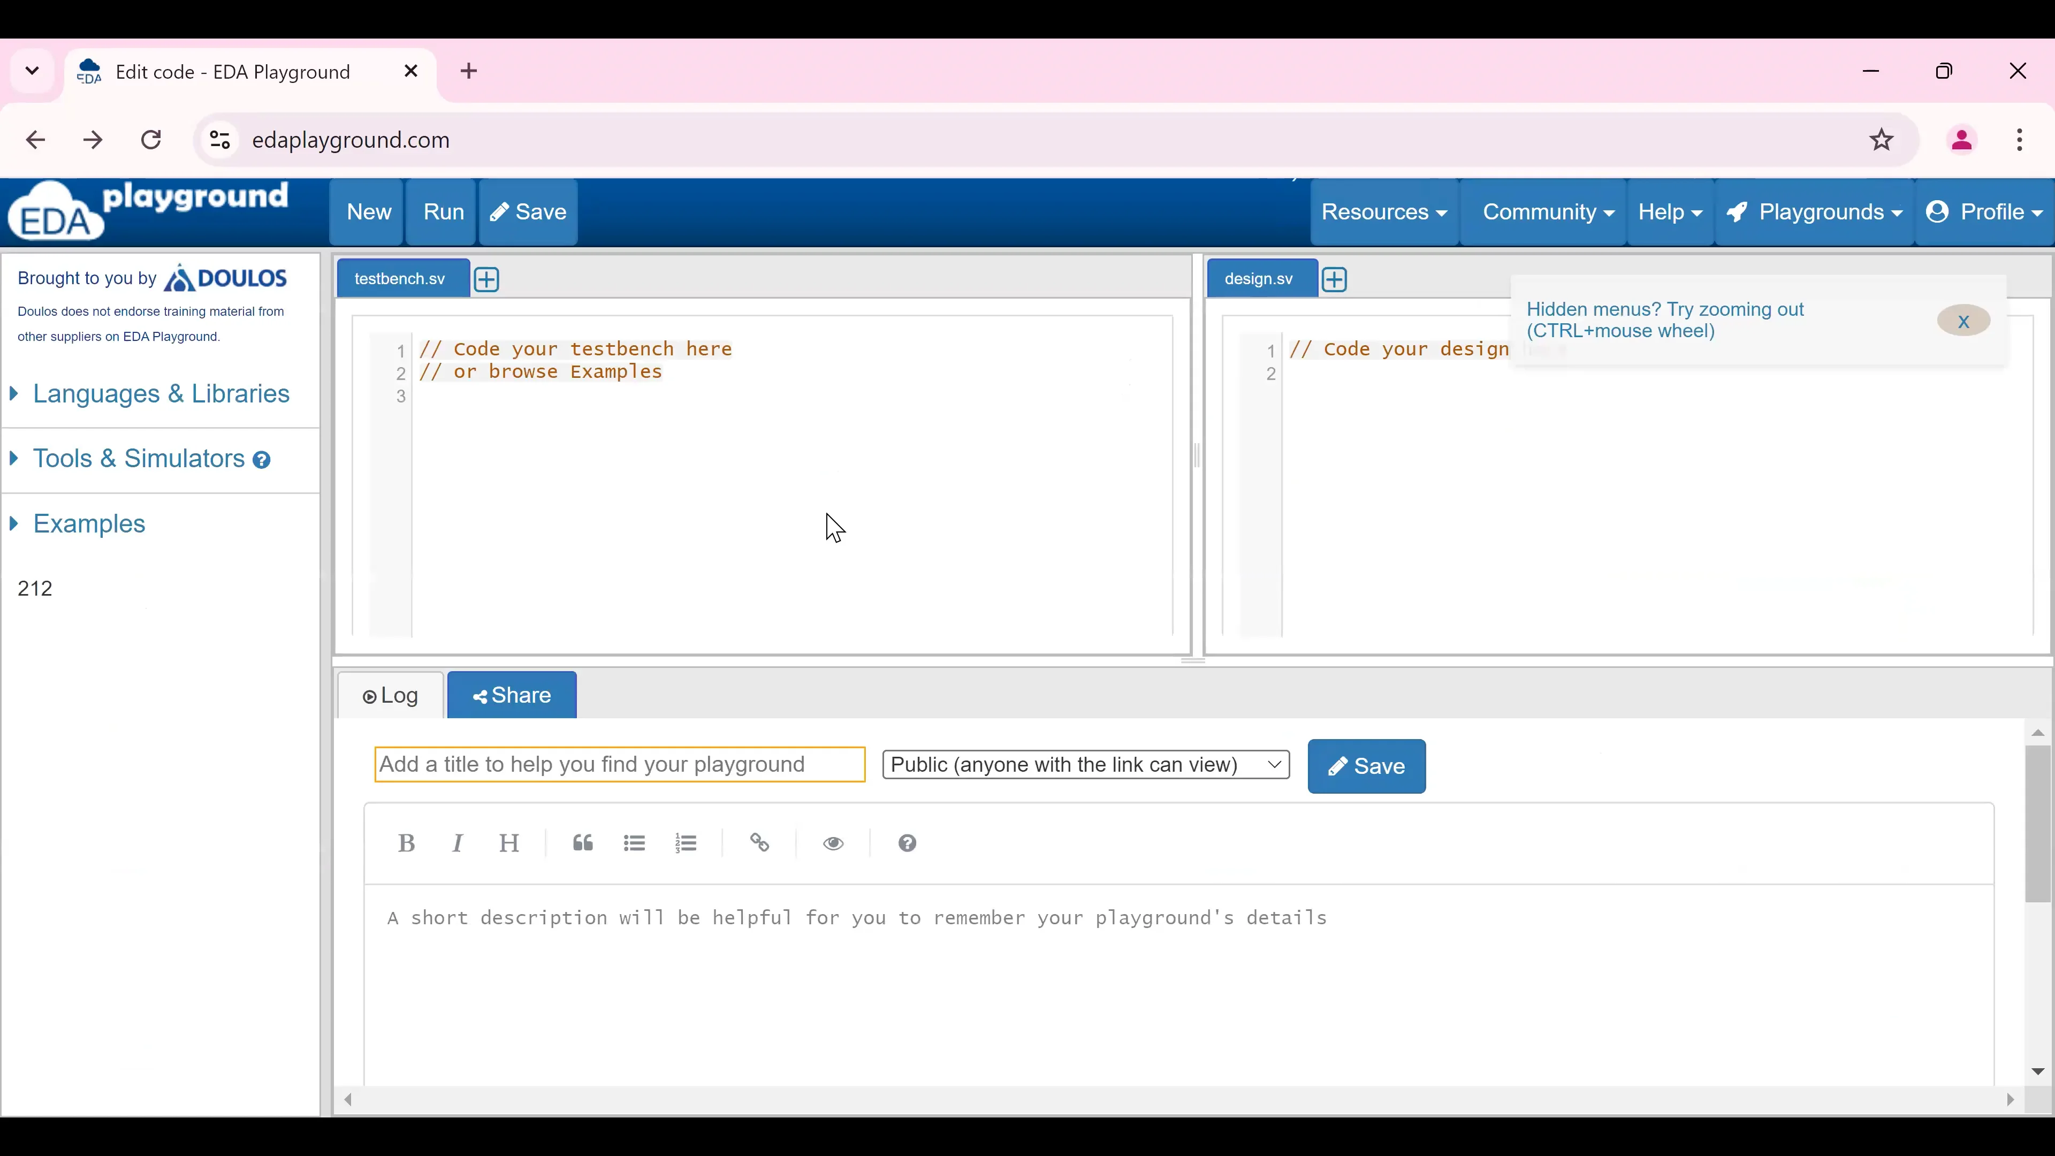The height and width of the screenshot is (1156, 2055).
Task: Open the Resources menu
Action: pyautogui.click(x=1383, y=212)
